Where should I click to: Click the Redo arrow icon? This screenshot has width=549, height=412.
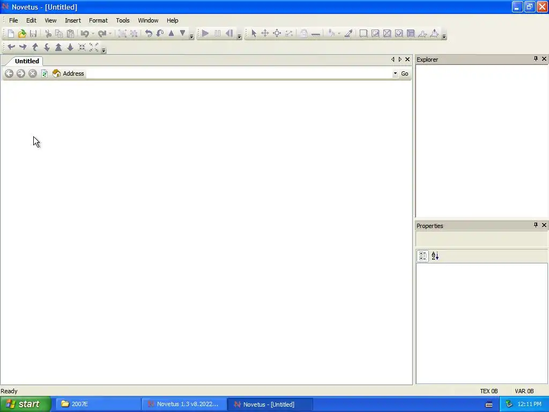click(102, 34)
